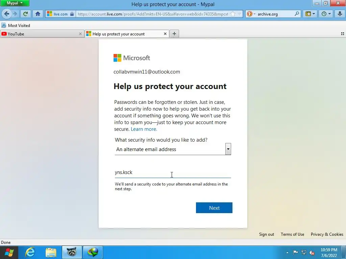This screenshot has height=259, width=346.
Task: Open the Most Visited bookmarks folder
Action: [16, 25]
